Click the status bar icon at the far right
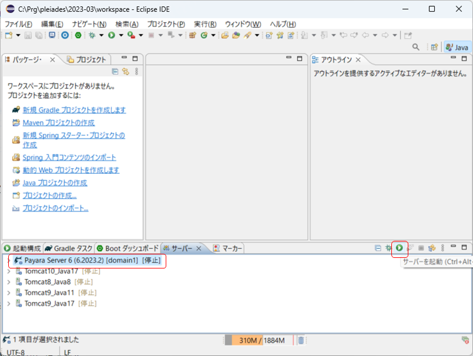 [x=465, y=340]
